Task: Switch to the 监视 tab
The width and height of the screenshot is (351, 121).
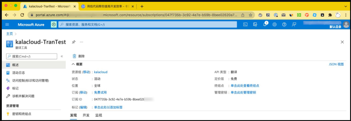Action: [x=99, y=115]
